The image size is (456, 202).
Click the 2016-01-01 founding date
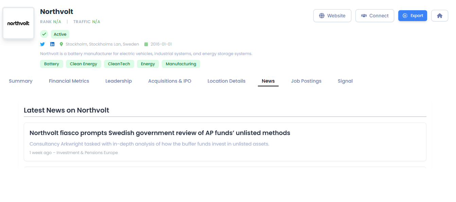click(x=161, y=44)
